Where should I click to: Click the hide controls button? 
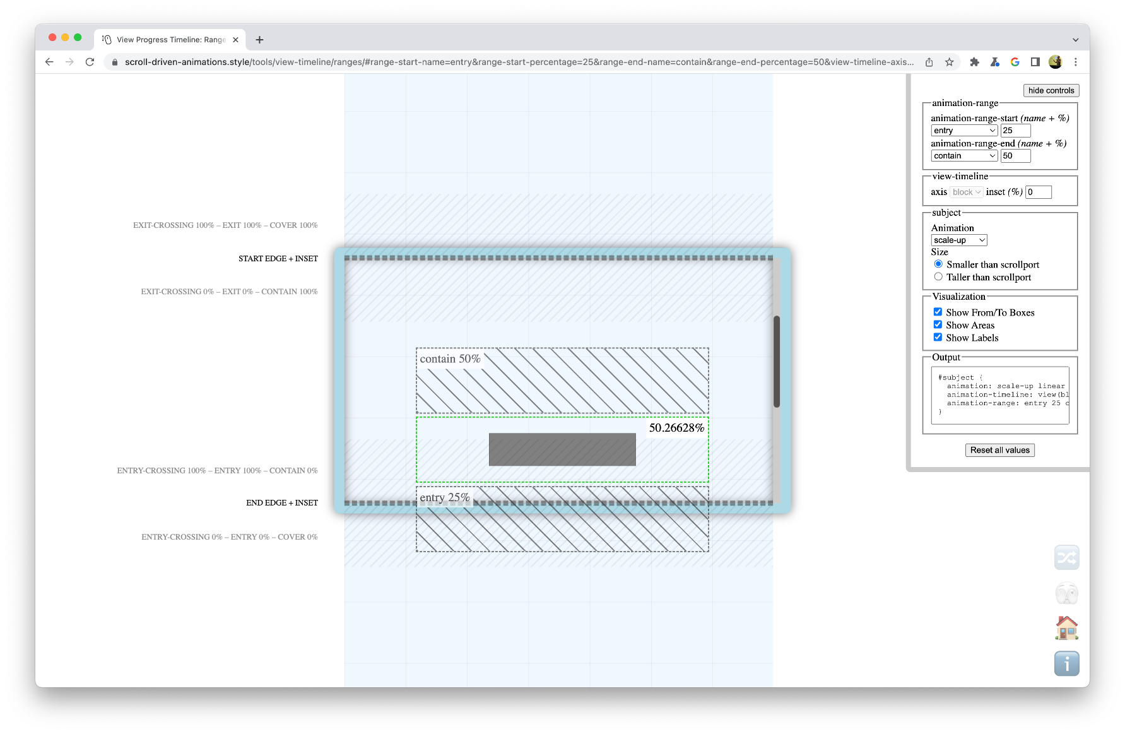coord(1051,90)
